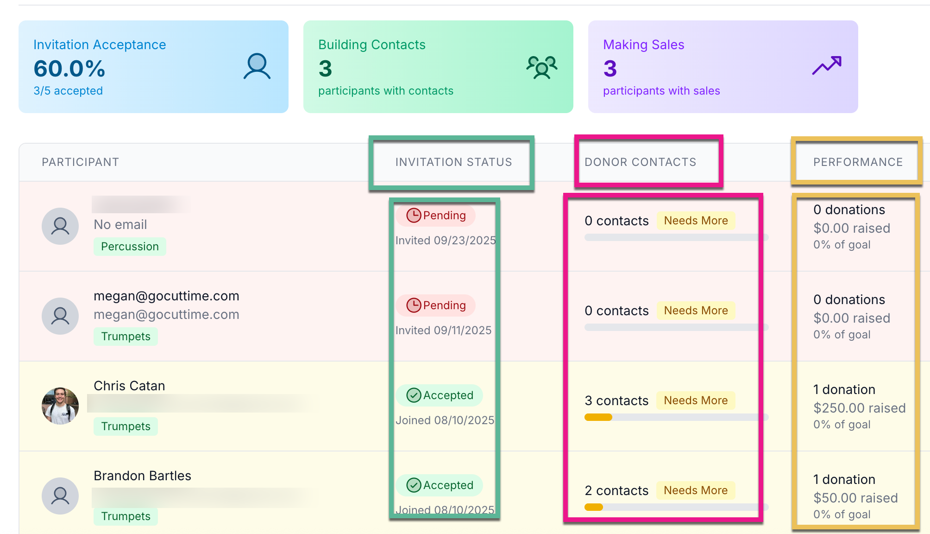Click Pending badge for megan@gocuttime.com
Screen dimensions: 930x534
[436, 305]
